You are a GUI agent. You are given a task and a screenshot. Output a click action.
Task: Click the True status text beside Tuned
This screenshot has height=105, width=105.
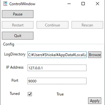pos(60,94)
